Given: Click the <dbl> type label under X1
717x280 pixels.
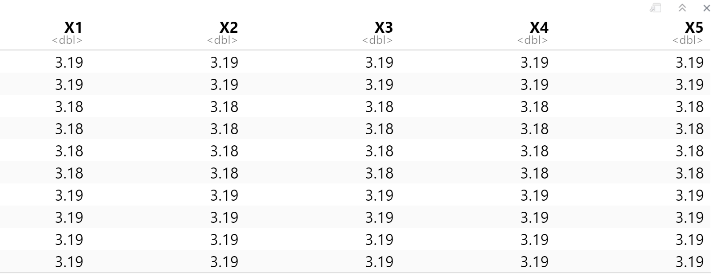Looking at the screenshot, I should click(67, 41).
